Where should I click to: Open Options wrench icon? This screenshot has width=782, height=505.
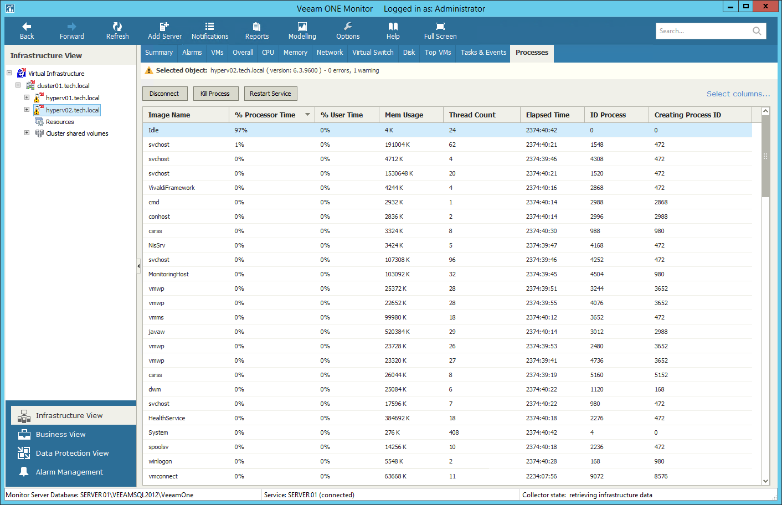point(348,27)
